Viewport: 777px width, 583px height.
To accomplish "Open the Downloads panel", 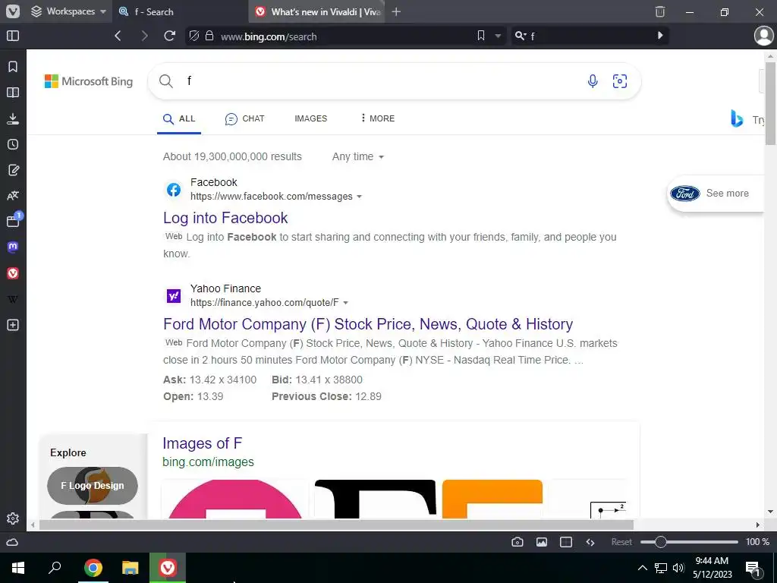I will coord(13,118).
